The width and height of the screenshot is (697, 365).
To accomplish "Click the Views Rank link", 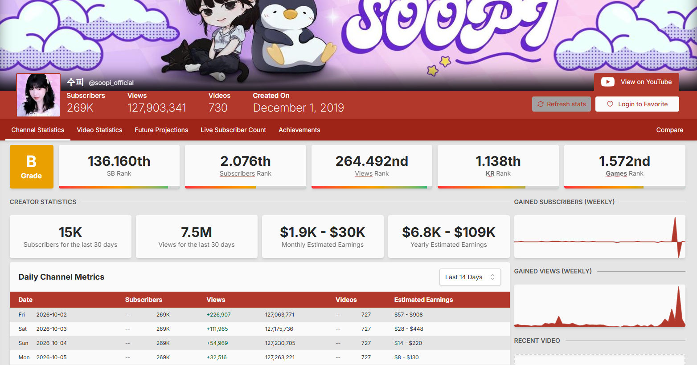I will [364, 173].
